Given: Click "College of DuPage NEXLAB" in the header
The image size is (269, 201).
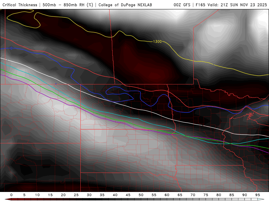Looking at the screenshot, I should coord(125,5).
